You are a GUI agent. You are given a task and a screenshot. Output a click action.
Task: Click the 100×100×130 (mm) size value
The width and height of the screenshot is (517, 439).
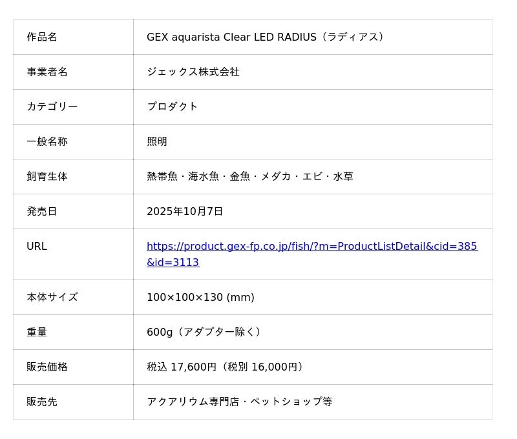200,298
